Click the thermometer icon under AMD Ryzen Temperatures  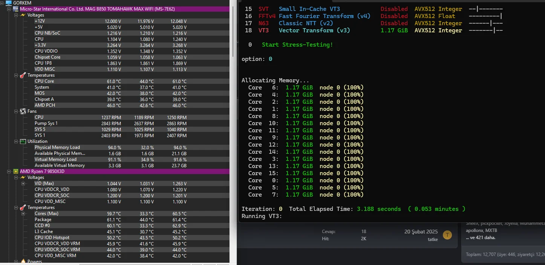tap(23, 207)
